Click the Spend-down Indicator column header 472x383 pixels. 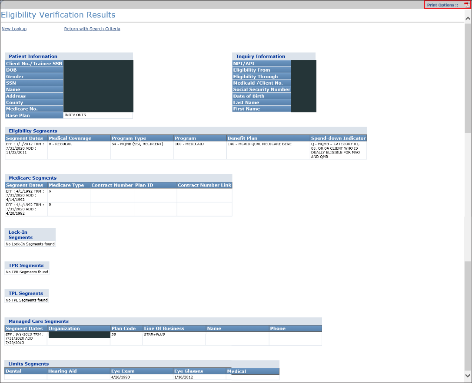coord(338,138)
